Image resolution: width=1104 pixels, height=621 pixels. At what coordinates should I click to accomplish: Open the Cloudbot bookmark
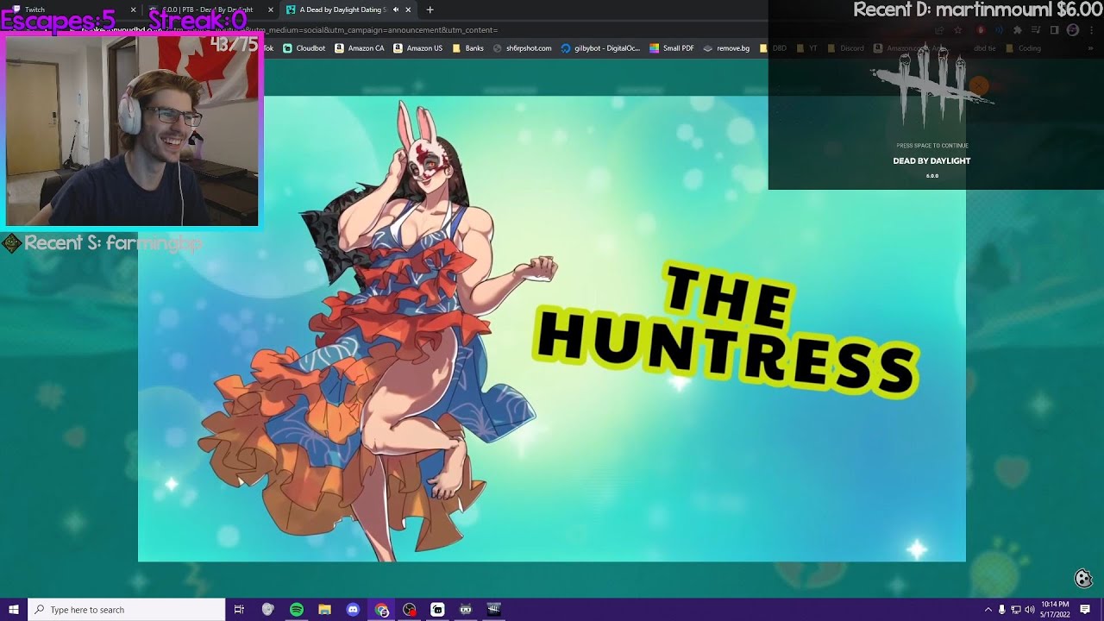[x=304, y=48]
